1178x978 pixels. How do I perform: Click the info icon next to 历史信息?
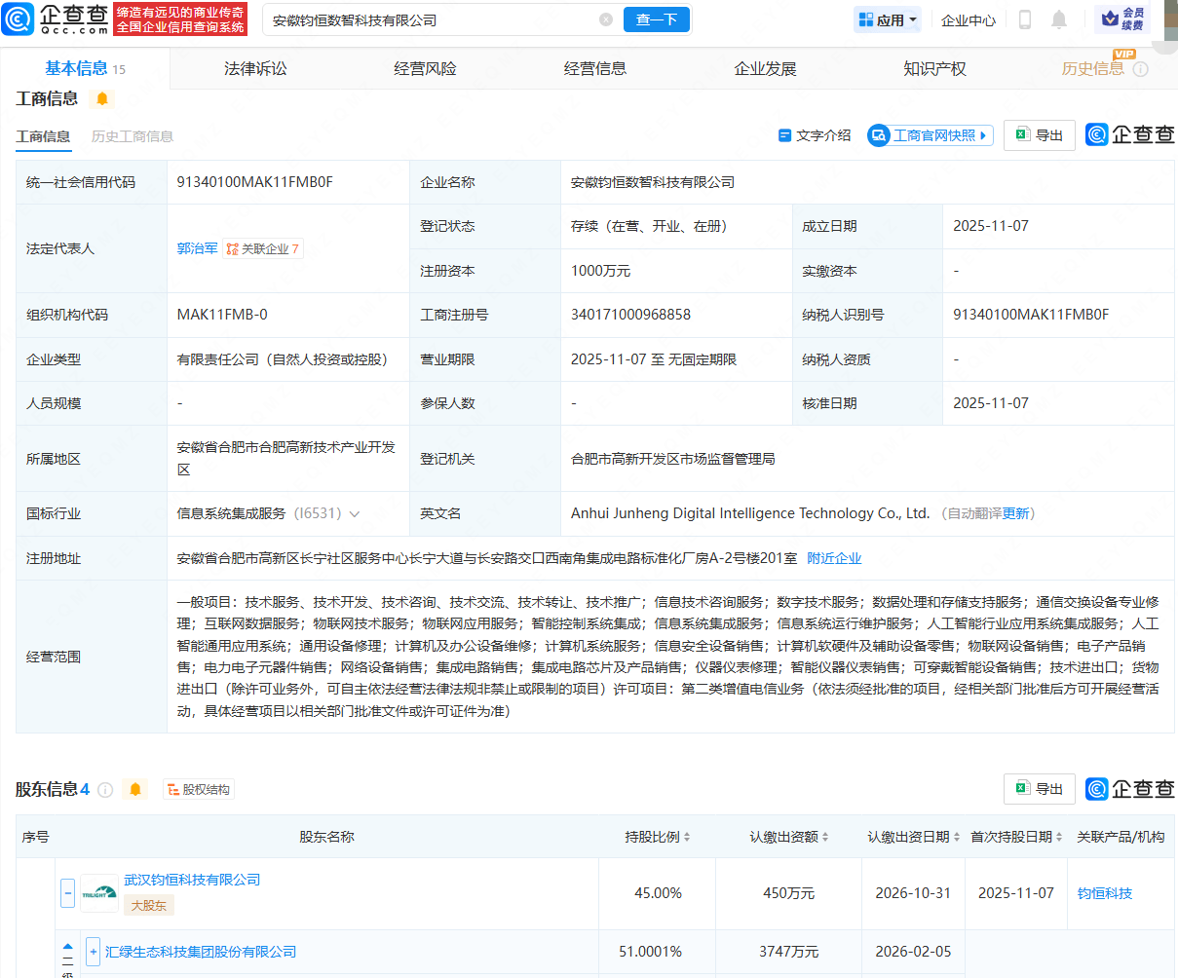(x=1141, y=69)
